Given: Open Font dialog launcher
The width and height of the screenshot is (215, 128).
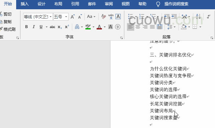Looking at the screenshot, I should tap(121, 38).
